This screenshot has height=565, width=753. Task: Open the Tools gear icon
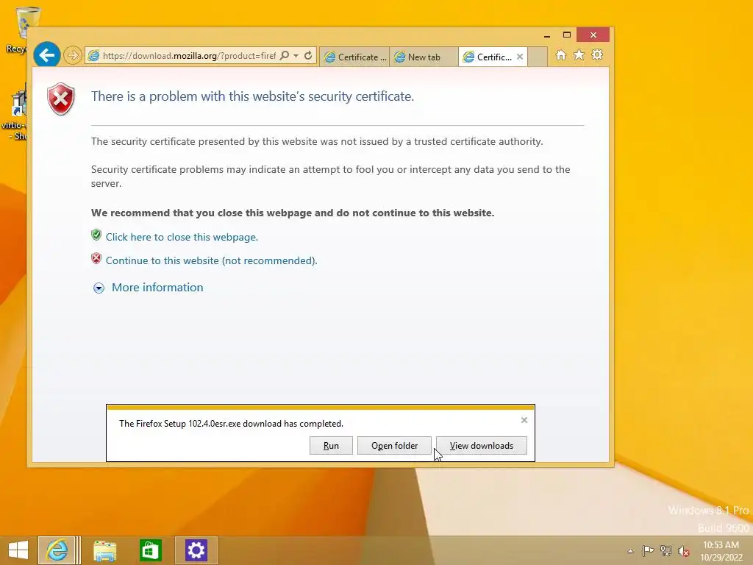(597, 54)
